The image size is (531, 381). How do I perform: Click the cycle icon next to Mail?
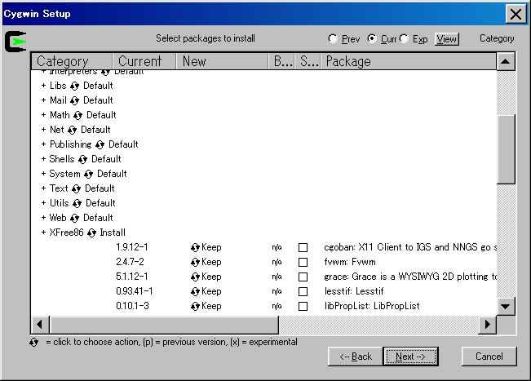coord(74,101)
